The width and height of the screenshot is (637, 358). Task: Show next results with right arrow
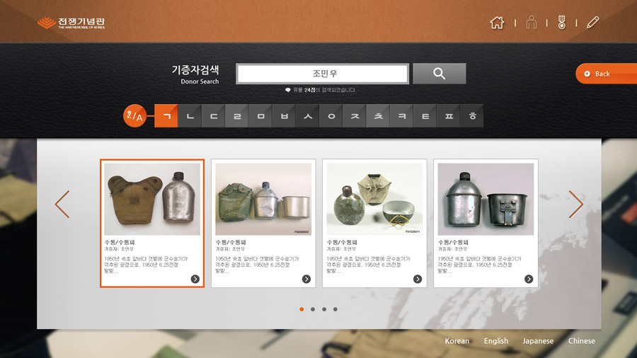[576, 204]
